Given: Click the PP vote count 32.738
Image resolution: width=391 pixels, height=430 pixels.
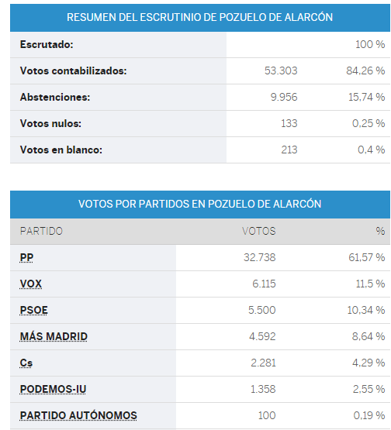Looking at the screenshot, I should pos(259,257).
